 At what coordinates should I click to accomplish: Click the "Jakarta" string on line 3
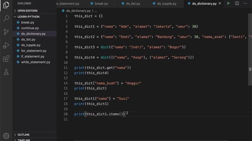click(x=162, y=27)
